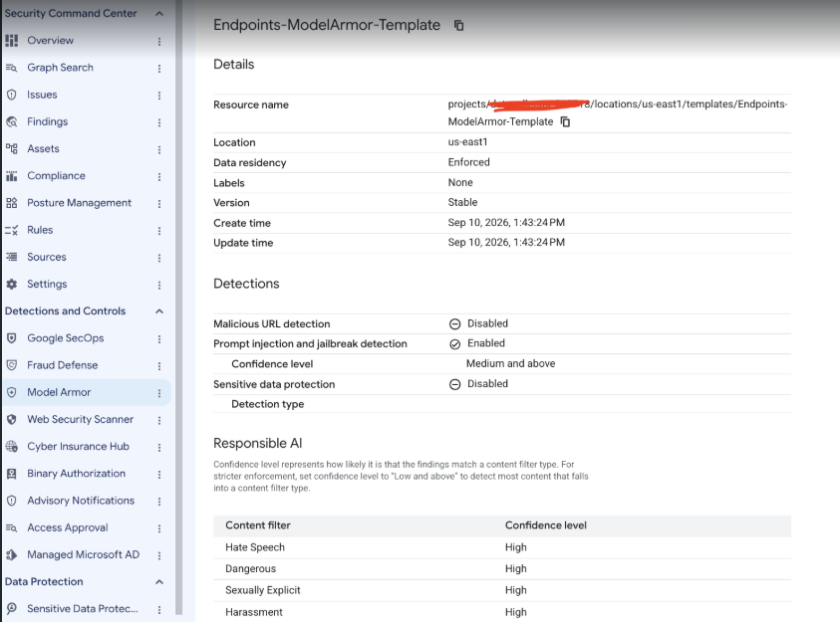Click the Data residency 'Enforced' value
This screenshot has height=622, width=840.
tap(468, 162)
